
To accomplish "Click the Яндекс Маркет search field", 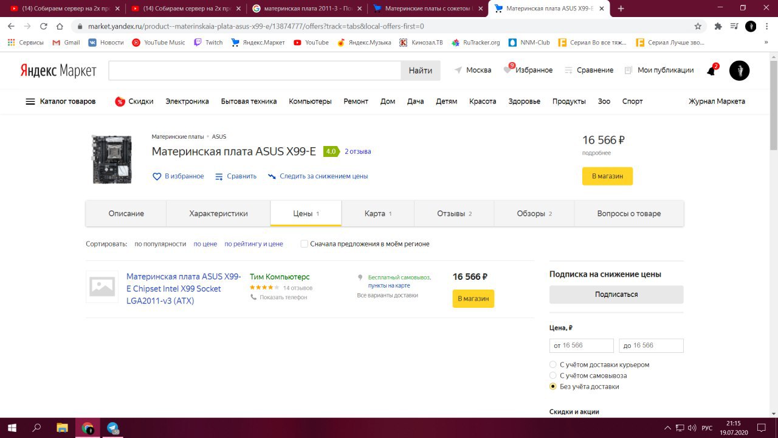I will [x=255, y=71].
